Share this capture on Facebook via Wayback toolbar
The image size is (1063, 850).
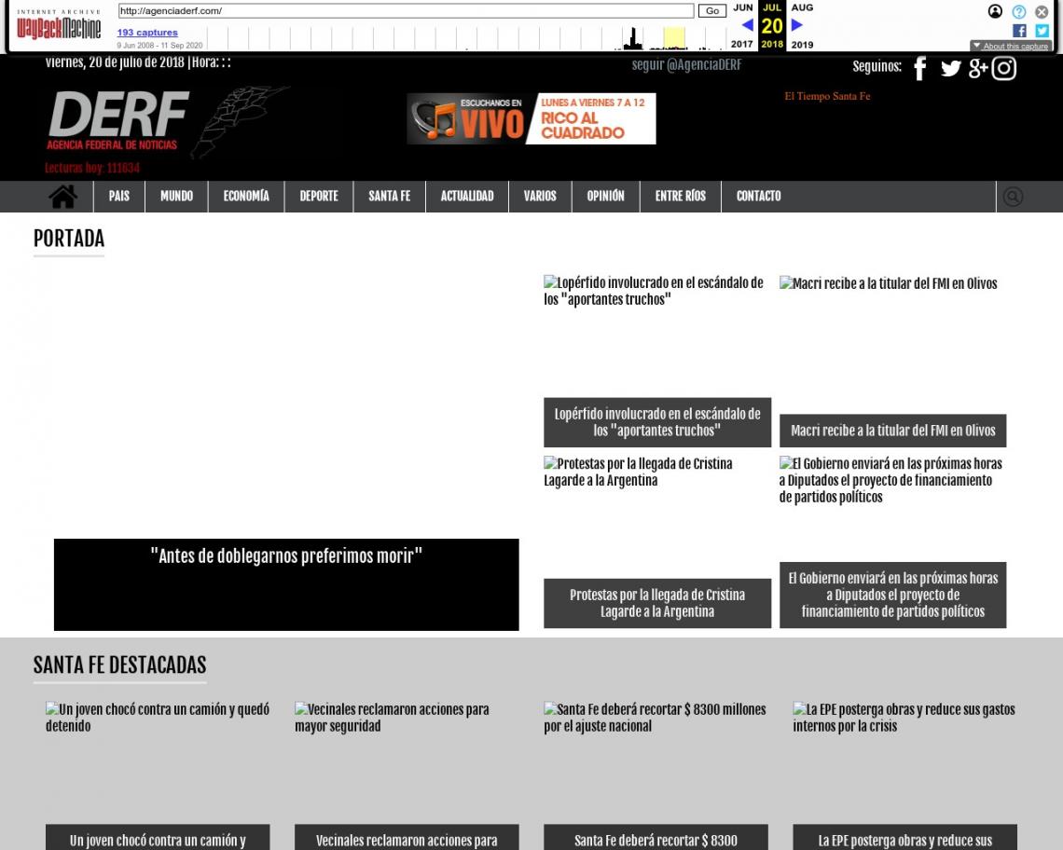click(1019, 31)
